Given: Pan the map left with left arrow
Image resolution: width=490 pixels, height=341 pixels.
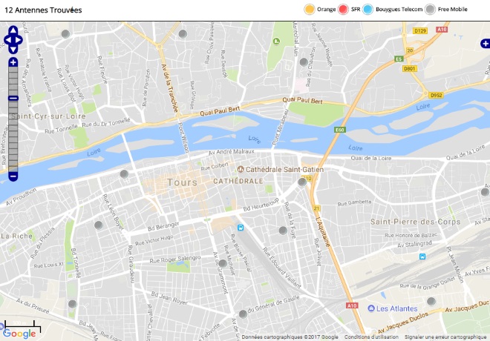Looking at the screenshot, I should point(7,40).
